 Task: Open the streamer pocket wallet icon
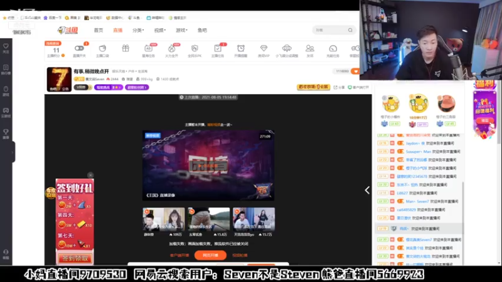point(102,48)
